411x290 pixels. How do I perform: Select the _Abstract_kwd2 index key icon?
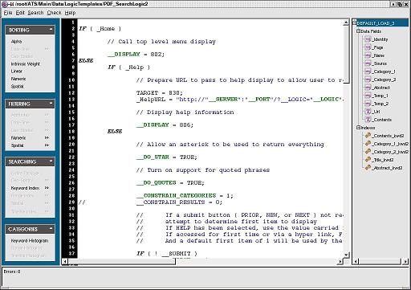tap(368, 168)
